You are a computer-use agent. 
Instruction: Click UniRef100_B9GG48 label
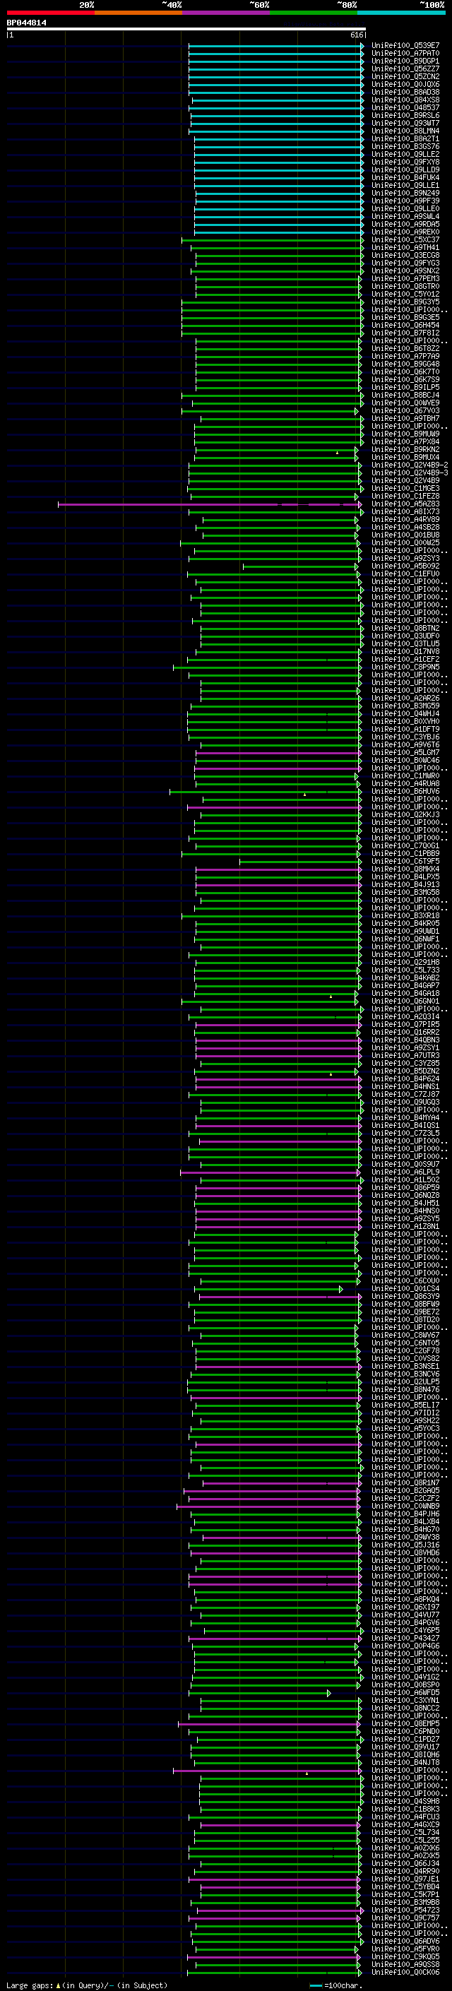405,364
